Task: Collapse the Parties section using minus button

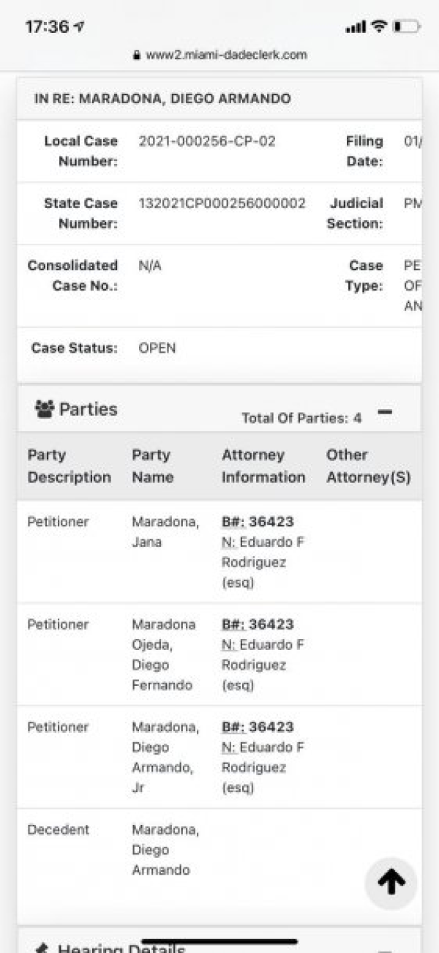Action: pyautogui.click(x=385, y=413)
